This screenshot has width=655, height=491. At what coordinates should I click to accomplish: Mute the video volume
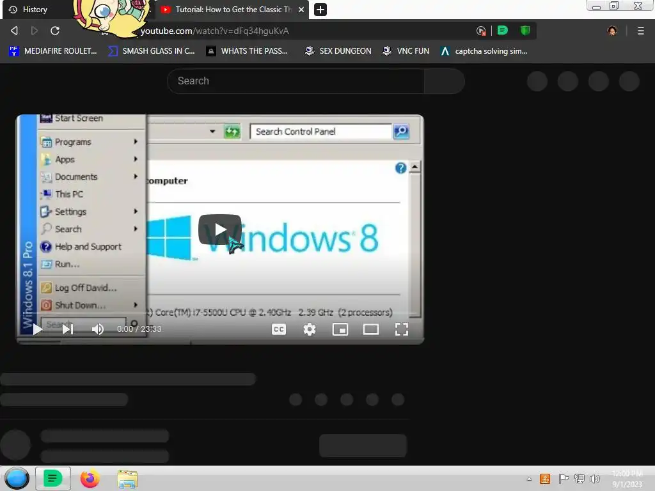[97, 329]
